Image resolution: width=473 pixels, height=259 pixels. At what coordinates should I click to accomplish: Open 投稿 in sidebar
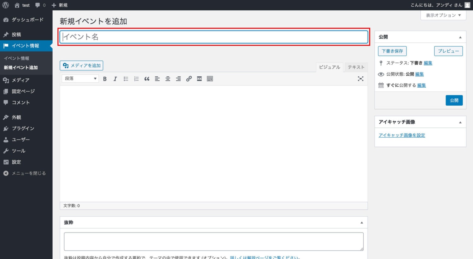[x=26, y=34]
